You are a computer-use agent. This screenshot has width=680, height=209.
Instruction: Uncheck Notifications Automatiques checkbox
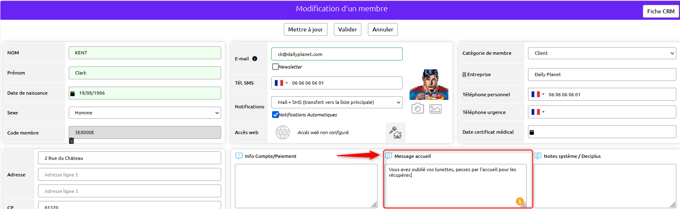coord(275,114)
